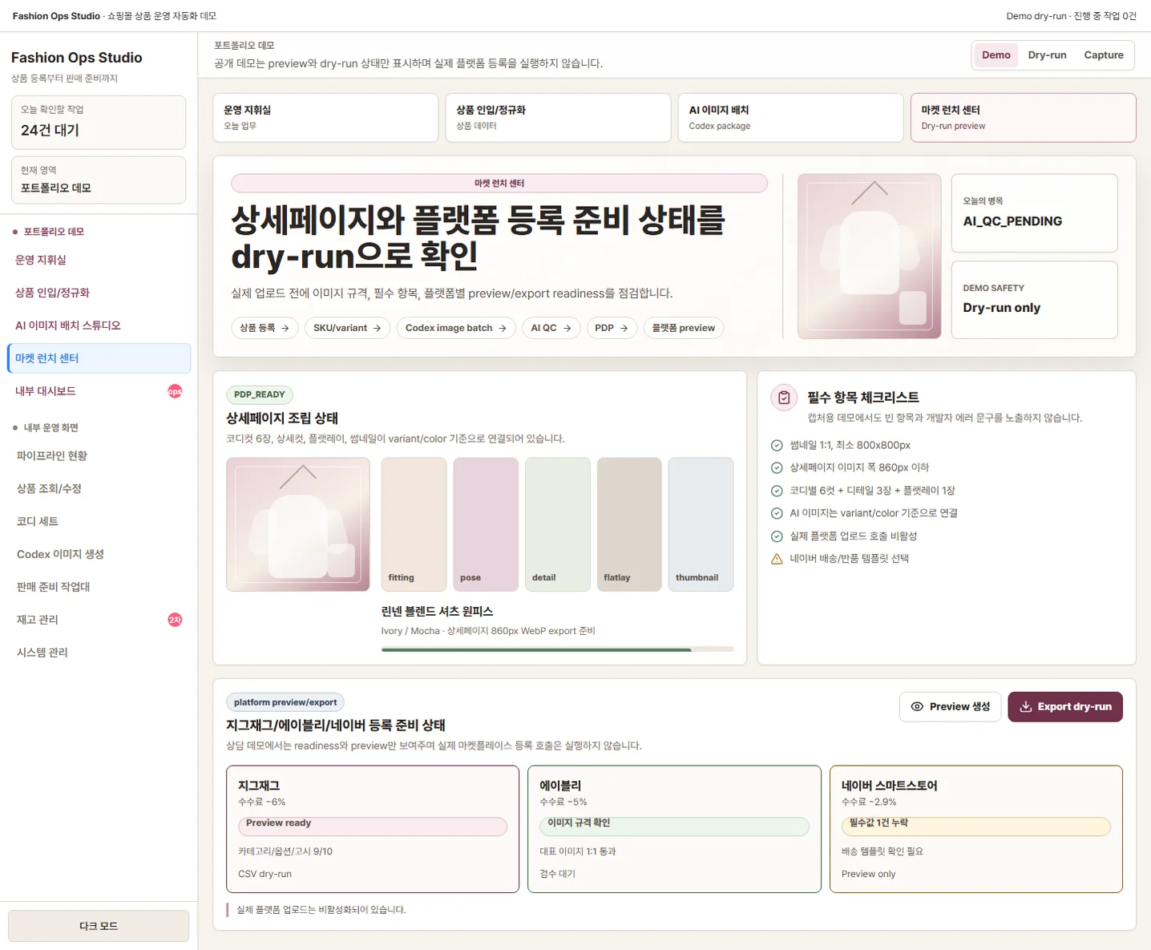
Task: Open the AI 이미지 배치 card tab
Action: coord(790,118)
